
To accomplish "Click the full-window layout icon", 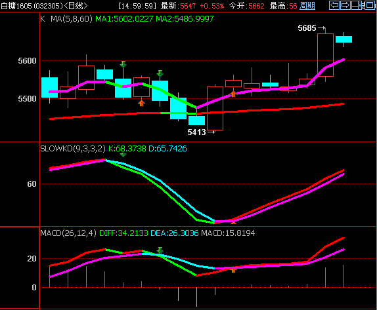I will click(x=369, y=5).
